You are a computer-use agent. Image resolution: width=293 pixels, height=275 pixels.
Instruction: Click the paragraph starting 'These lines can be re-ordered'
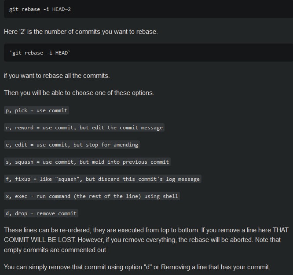[x=146, y=240]
